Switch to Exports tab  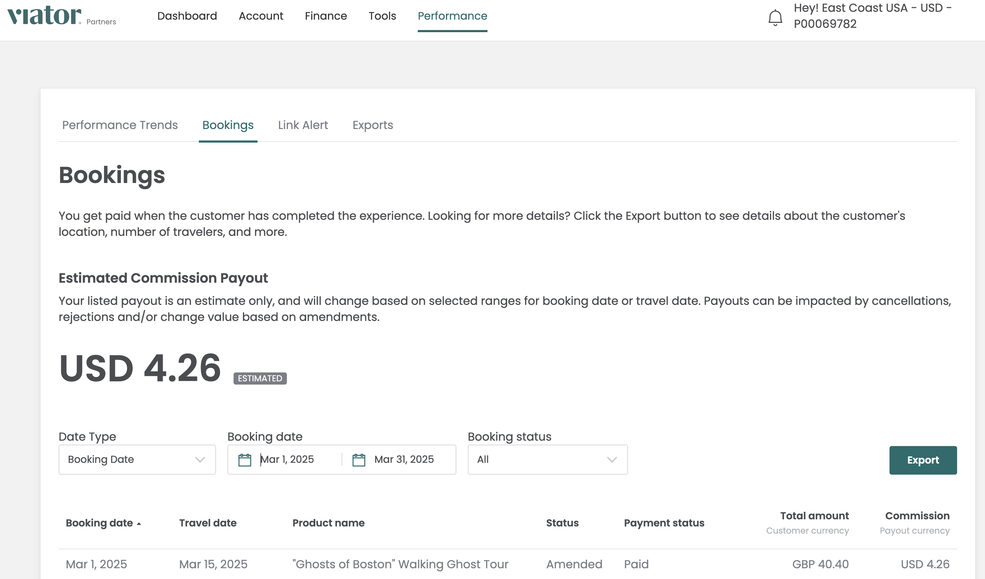point(372,125)
